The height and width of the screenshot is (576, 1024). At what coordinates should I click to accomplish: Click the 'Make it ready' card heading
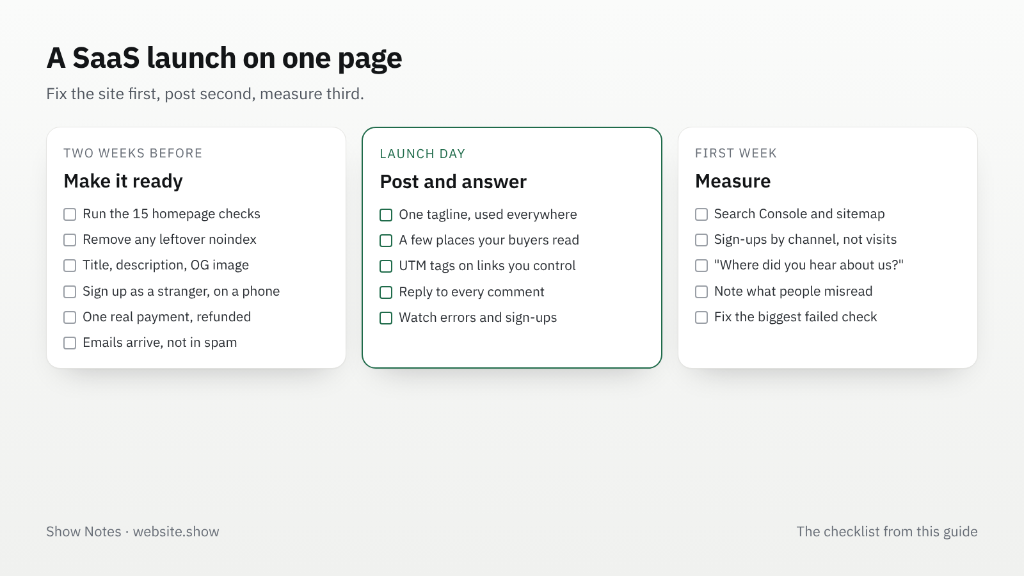click(124, 181)
